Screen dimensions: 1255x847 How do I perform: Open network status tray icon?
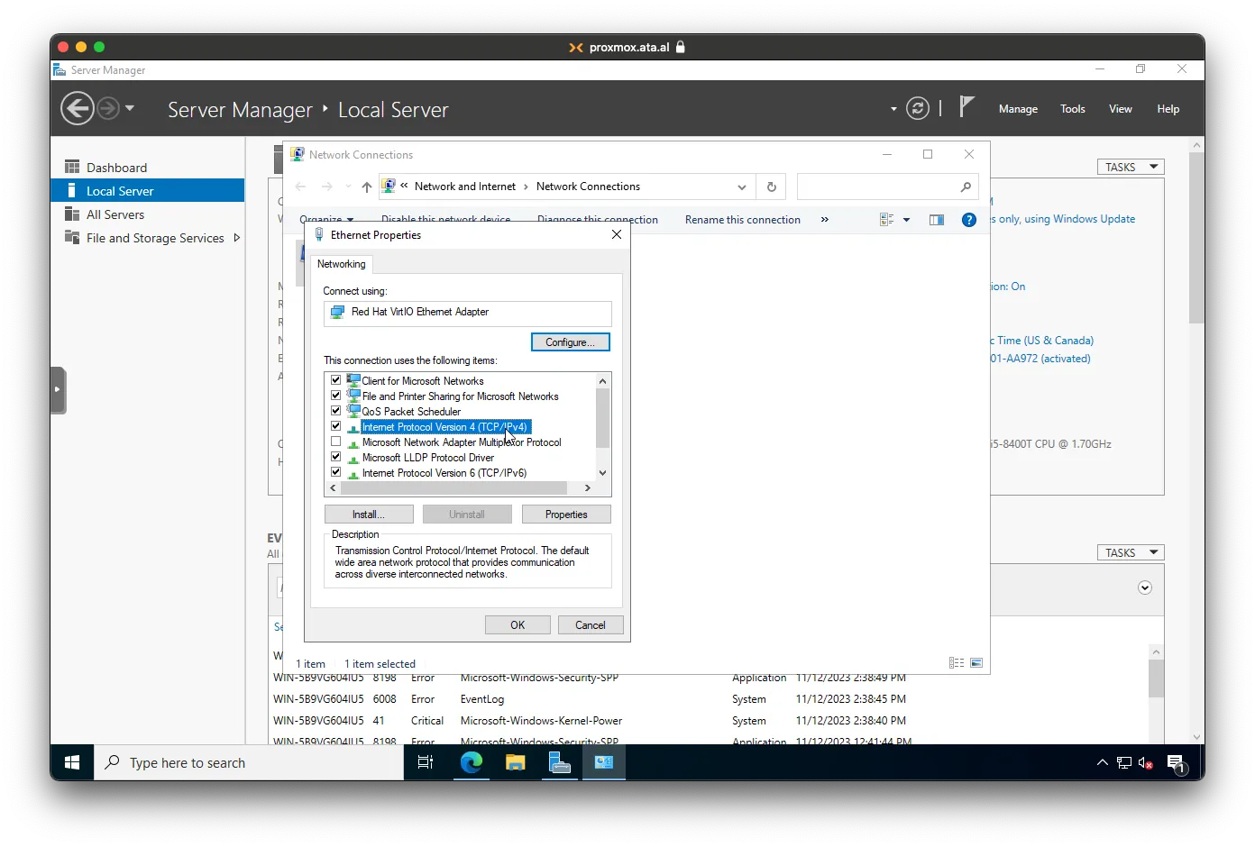(x=1123, y=762)
